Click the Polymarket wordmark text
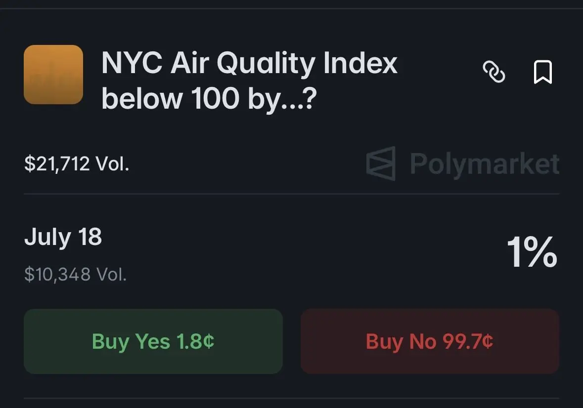The image size is (583, 408). point(485,163)
